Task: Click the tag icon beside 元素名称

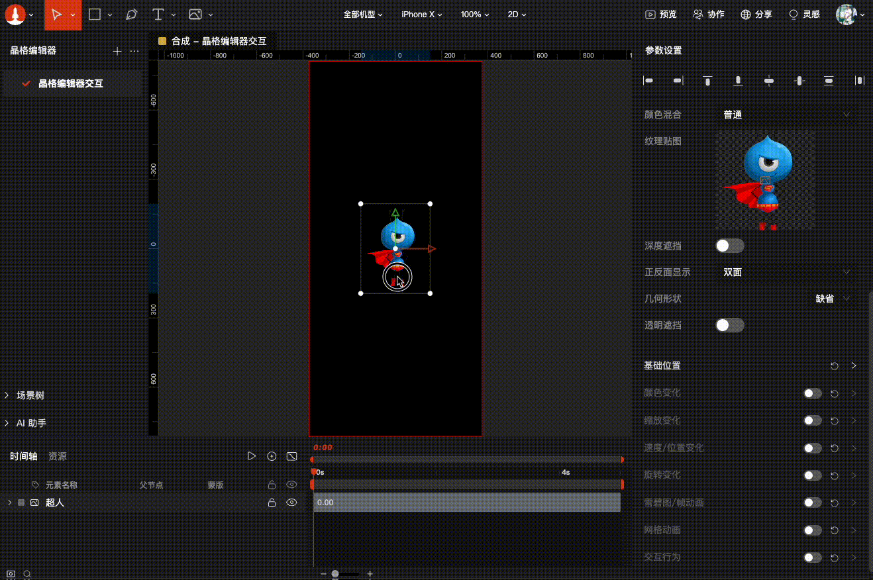Action: click(36, 485)
